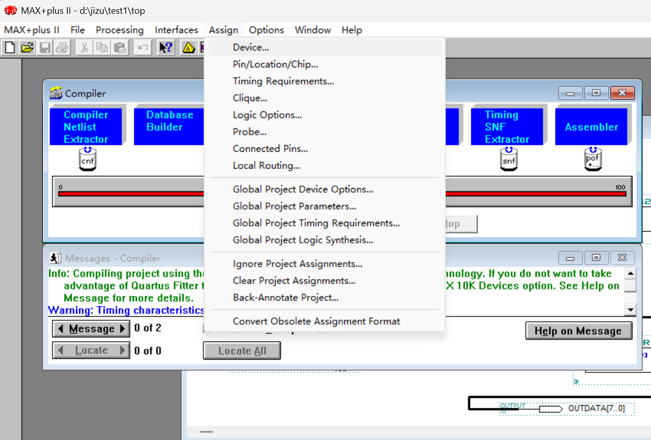Close the open Assign menu
The width and height of the screenshot is (651, 440).
223,30
